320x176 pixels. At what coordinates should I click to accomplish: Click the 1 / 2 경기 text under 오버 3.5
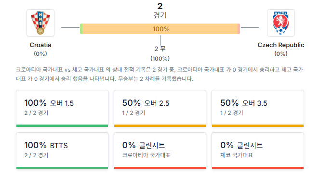click(x=232, y=113)
